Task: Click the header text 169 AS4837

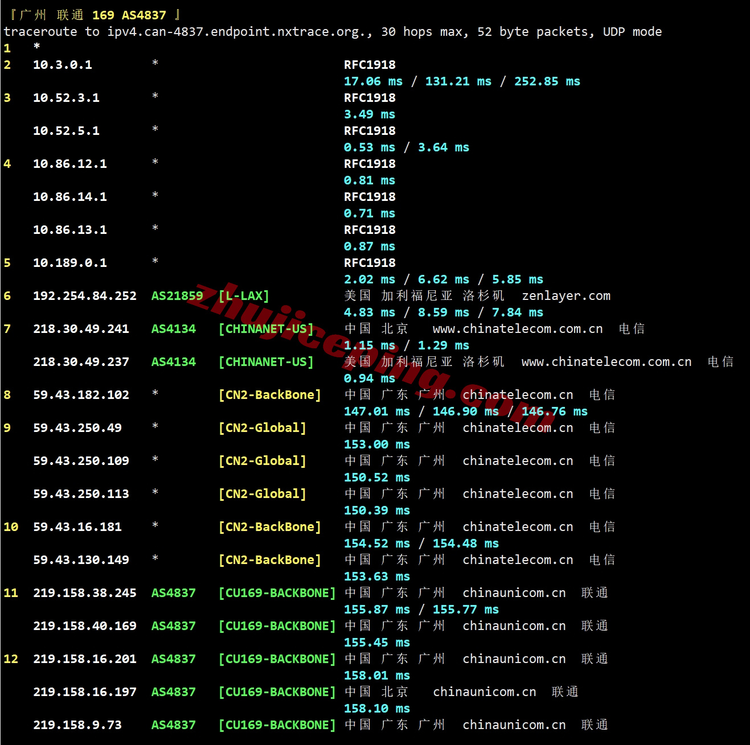Action: coord(129,15)
